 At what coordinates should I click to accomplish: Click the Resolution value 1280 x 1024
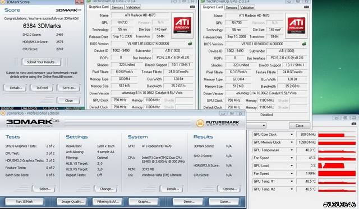[x=106, y=146]
